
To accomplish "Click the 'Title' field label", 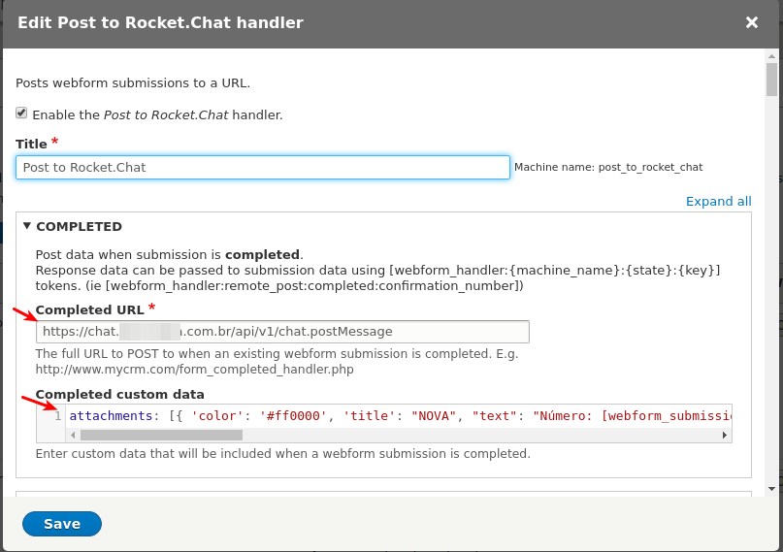I will click(31, 144).
